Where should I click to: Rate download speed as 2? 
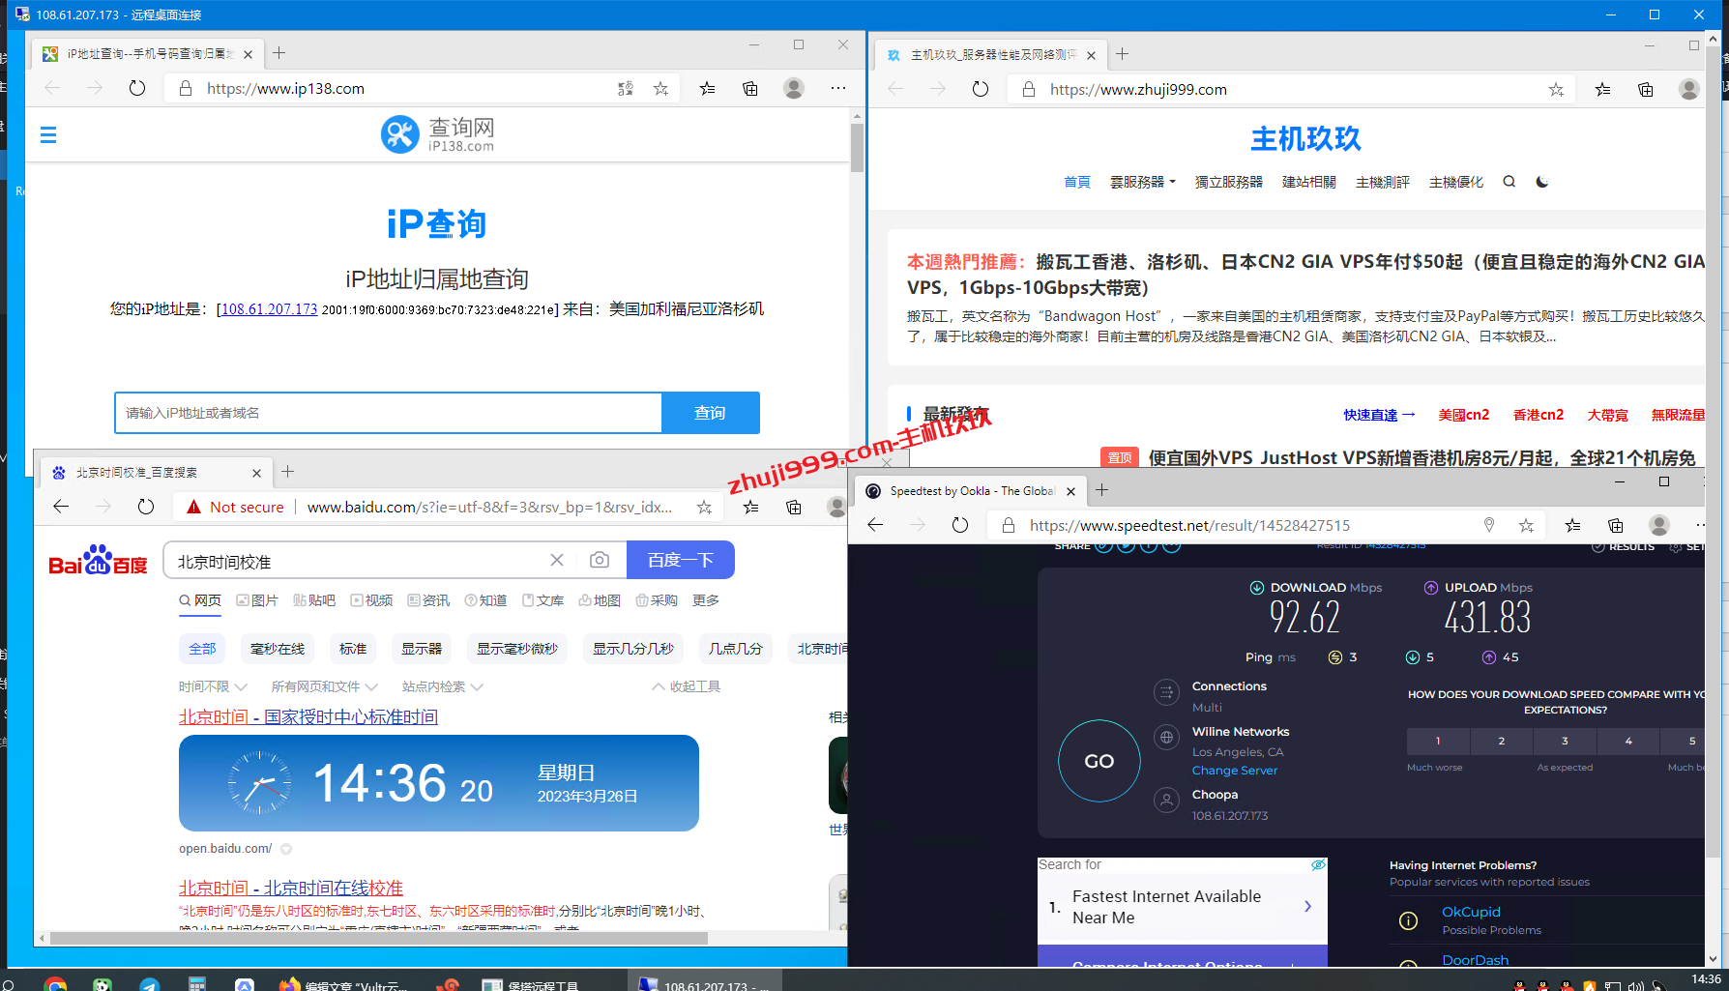1502,742
